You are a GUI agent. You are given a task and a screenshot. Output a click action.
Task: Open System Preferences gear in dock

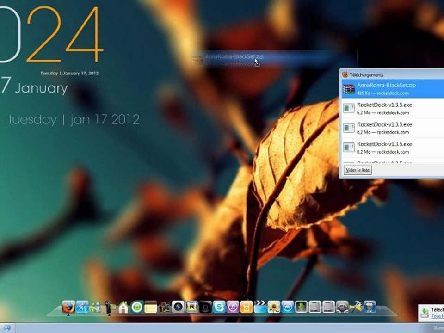(x=342, y=308)
